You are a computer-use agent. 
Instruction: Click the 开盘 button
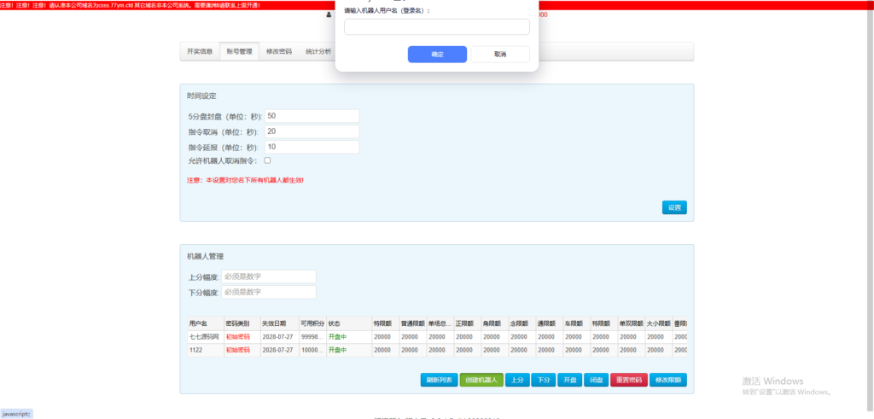(x=569, y=380)
